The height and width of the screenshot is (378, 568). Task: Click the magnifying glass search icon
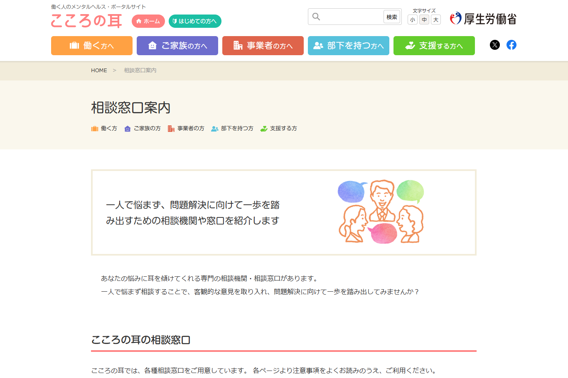317,16
